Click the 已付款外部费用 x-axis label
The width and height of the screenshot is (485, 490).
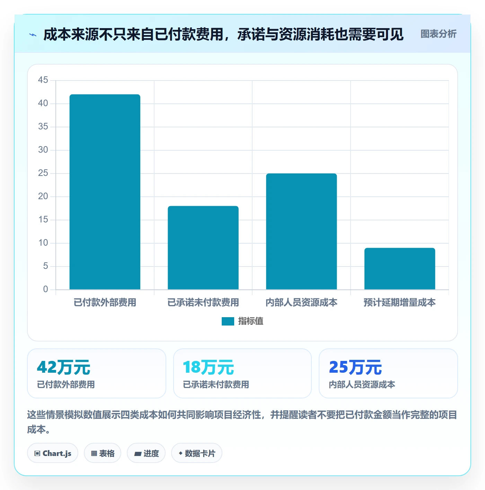click(105, 303)
